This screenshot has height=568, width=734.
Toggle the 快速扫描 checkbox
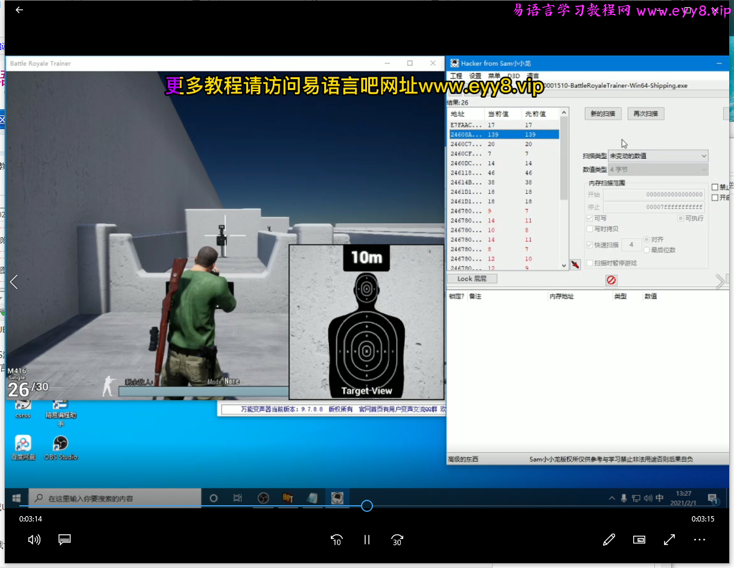coord(589,244)
